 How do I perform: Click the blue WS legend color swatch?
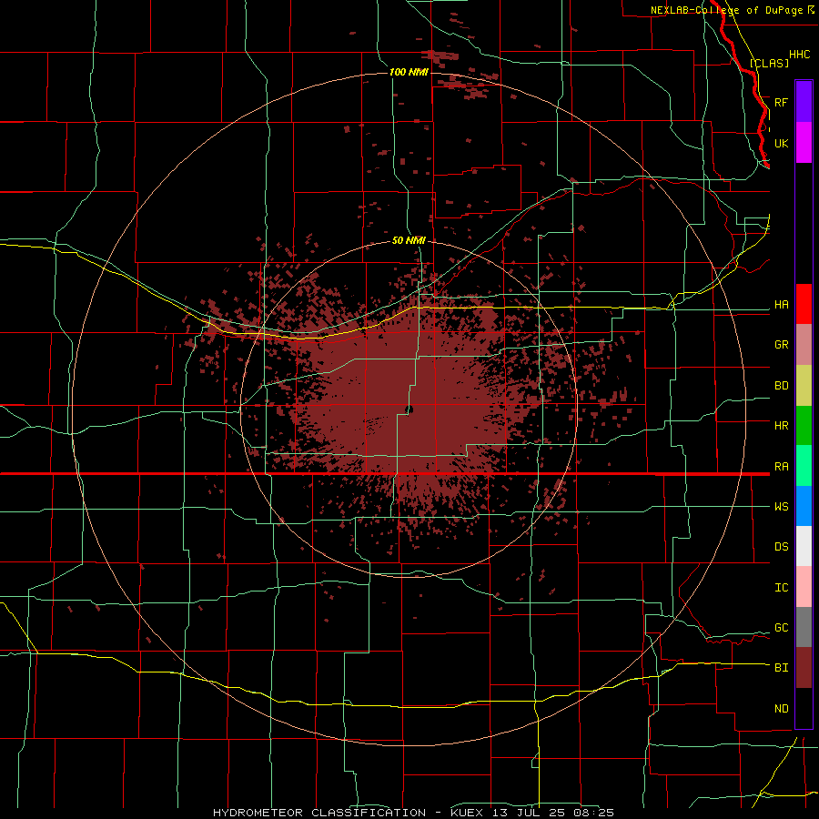point(804,506)
